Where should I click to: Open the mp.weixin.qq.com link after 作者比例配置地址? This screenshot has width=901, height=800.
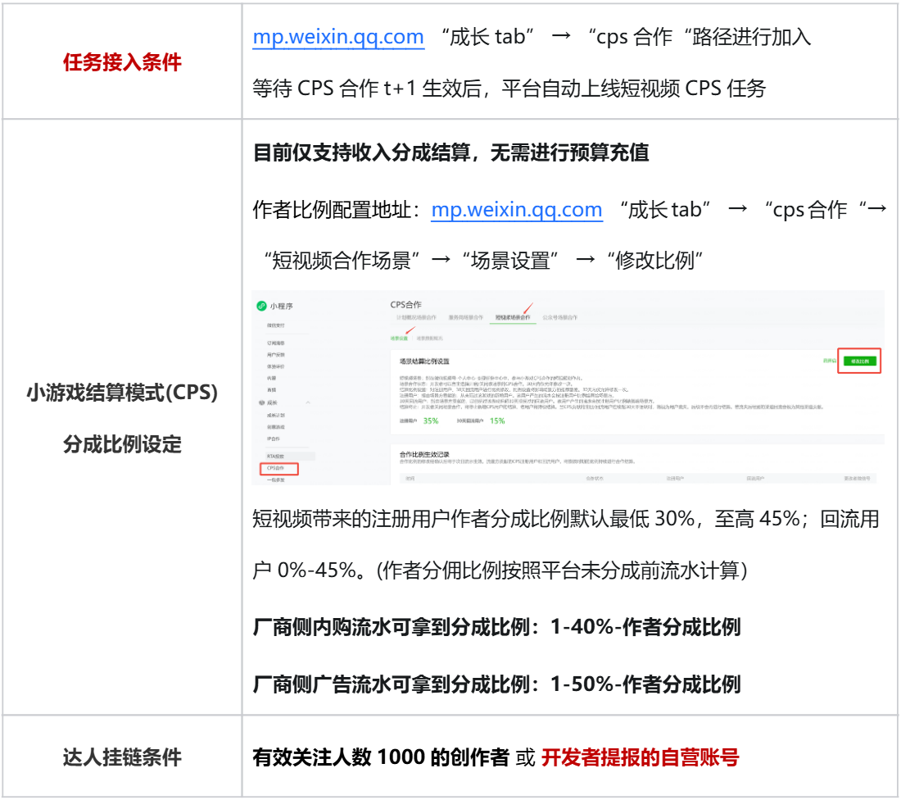[517, 210]
